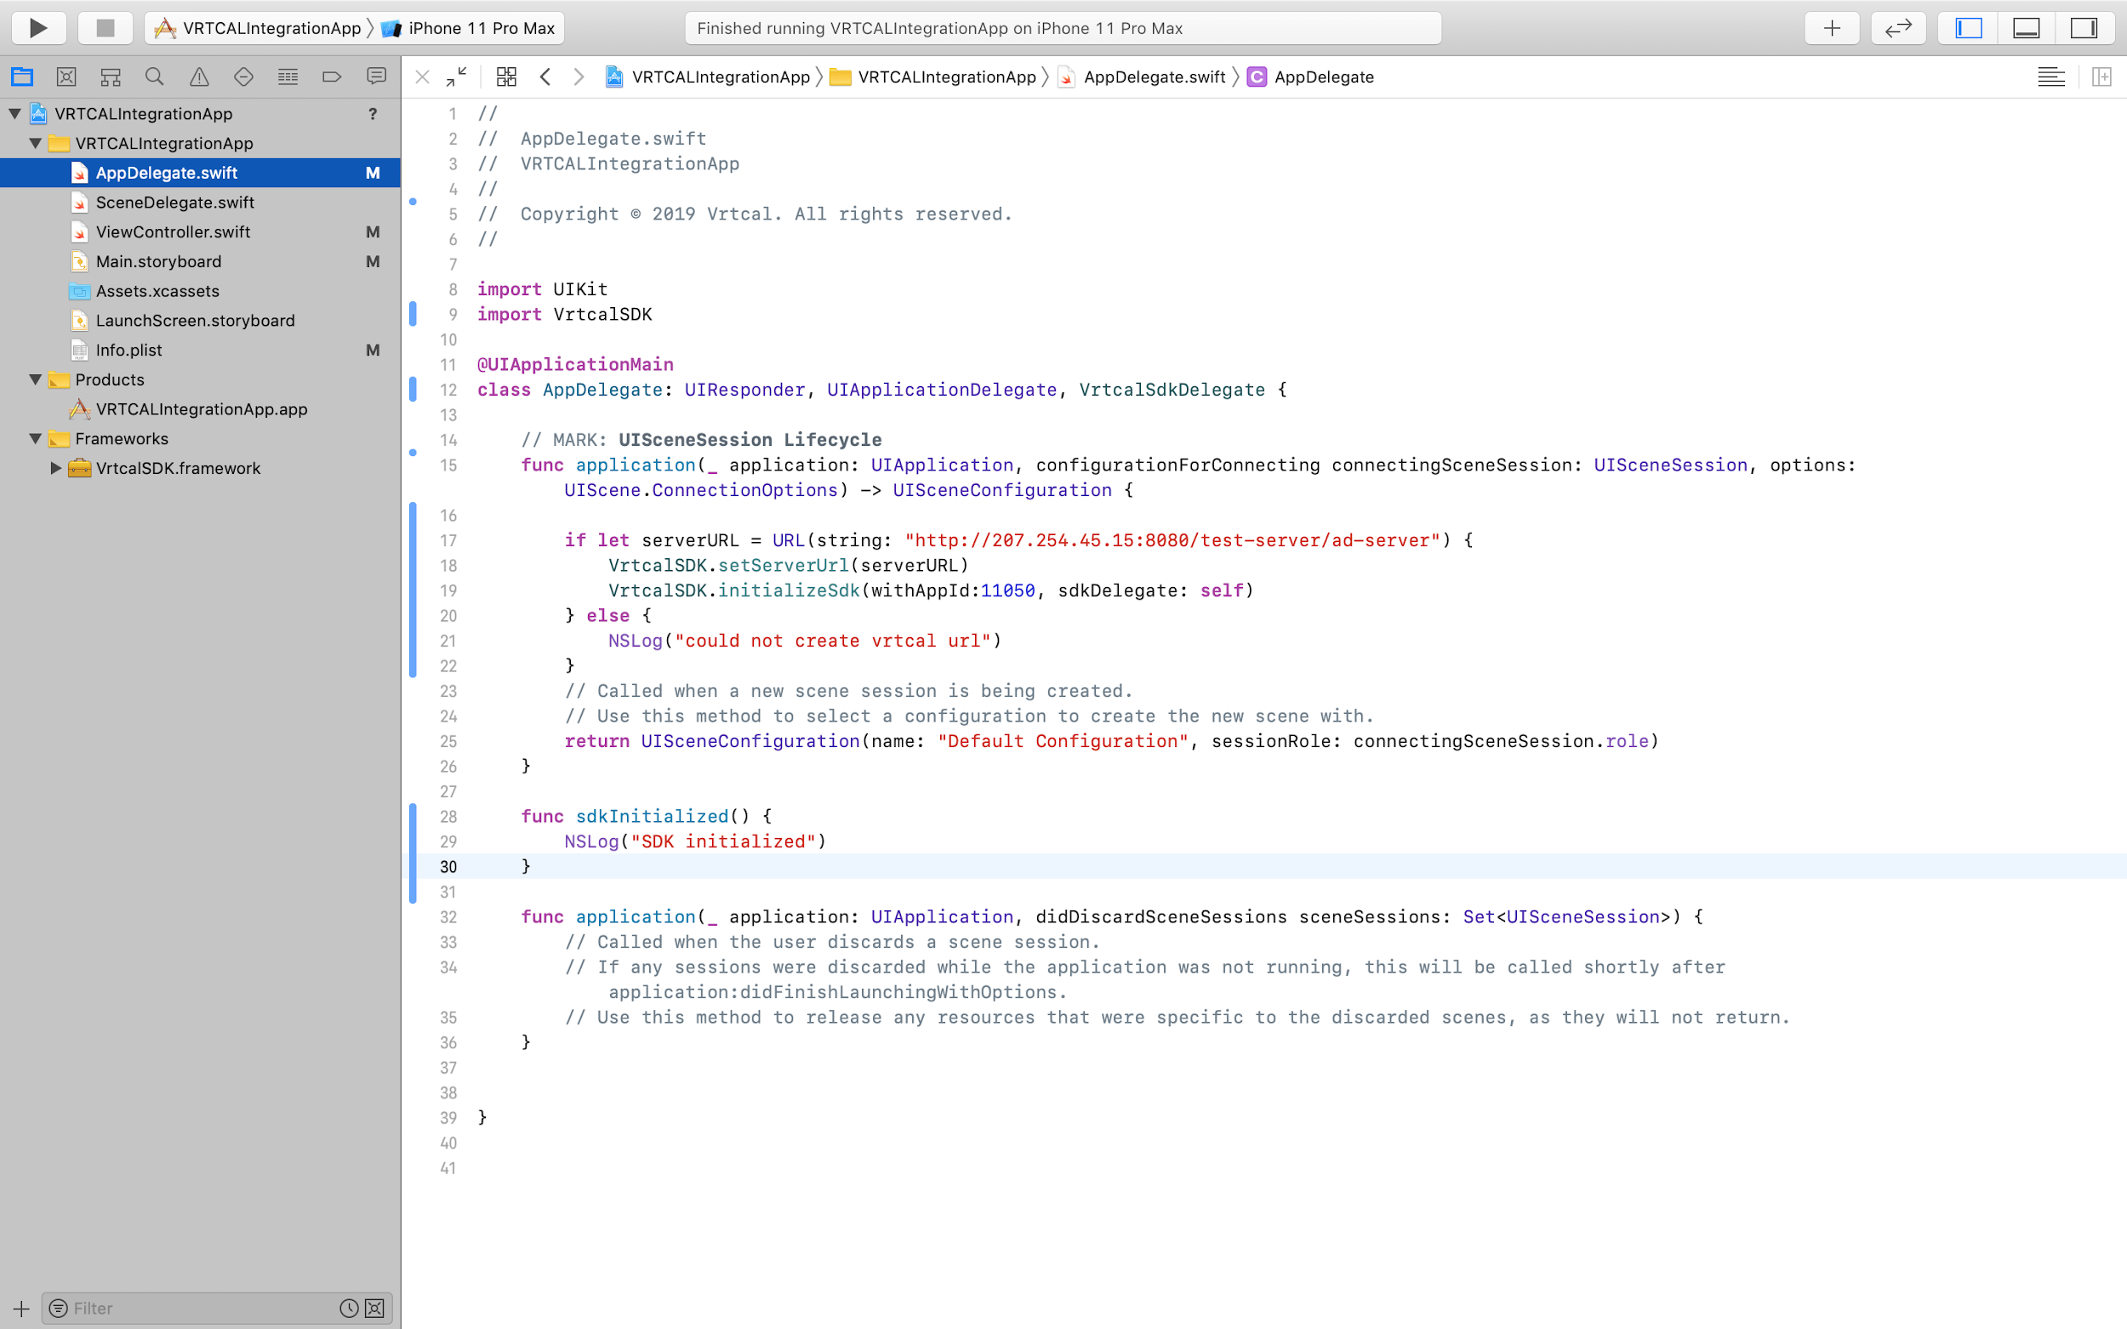The width and height of the screenshot is (2127, 1329).
Task: Click the Stop button in toolbar
Action: (105, 28)
